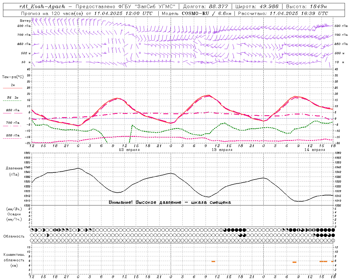Click the 10 м wind level label on left
This screenshot has width=349, height=279.
(26, 62)
